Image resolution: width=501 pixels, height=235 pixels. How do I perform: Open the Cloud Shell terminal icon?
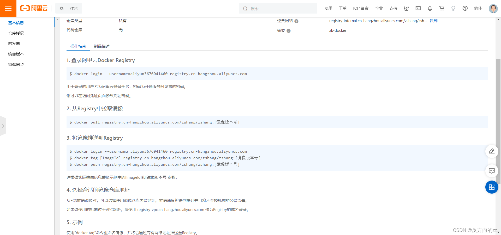point(418,8)
